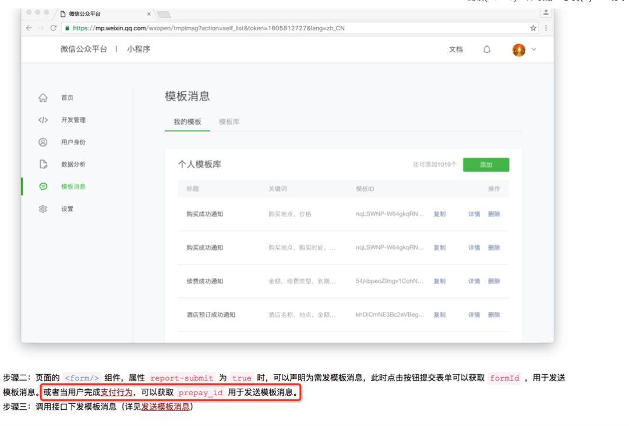Open 详情 for 酒店预订成功通知
The image size is (629, 426).
point(473,315)
